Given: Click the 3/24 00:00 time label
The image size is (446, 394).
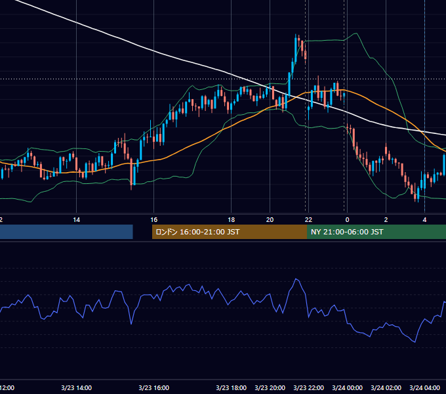Looking at the screenshot, I should tap(348, 387).
